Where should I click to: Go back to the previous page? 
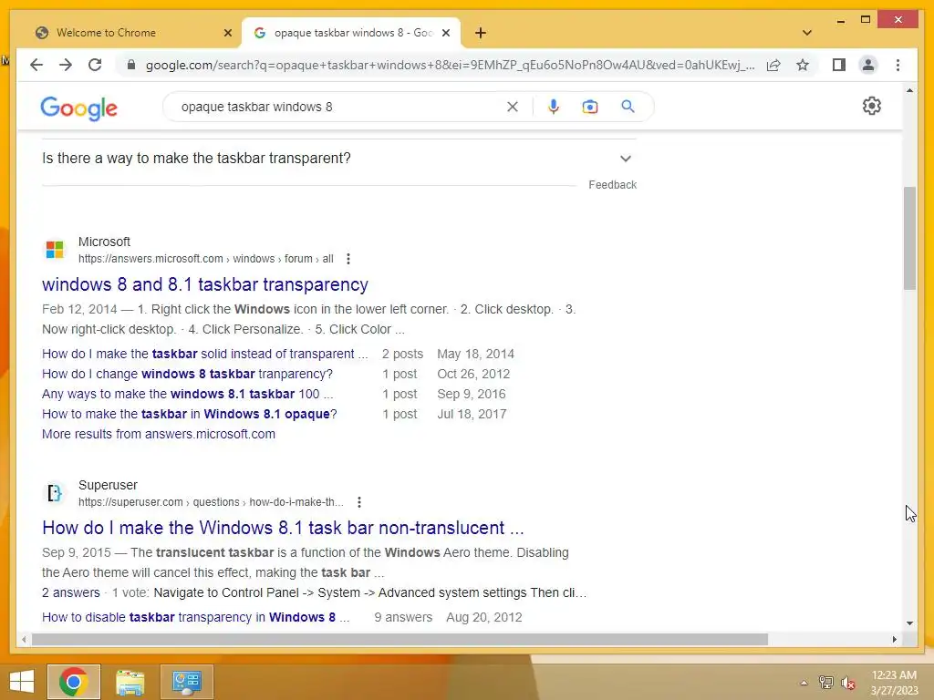coord(36,65)
